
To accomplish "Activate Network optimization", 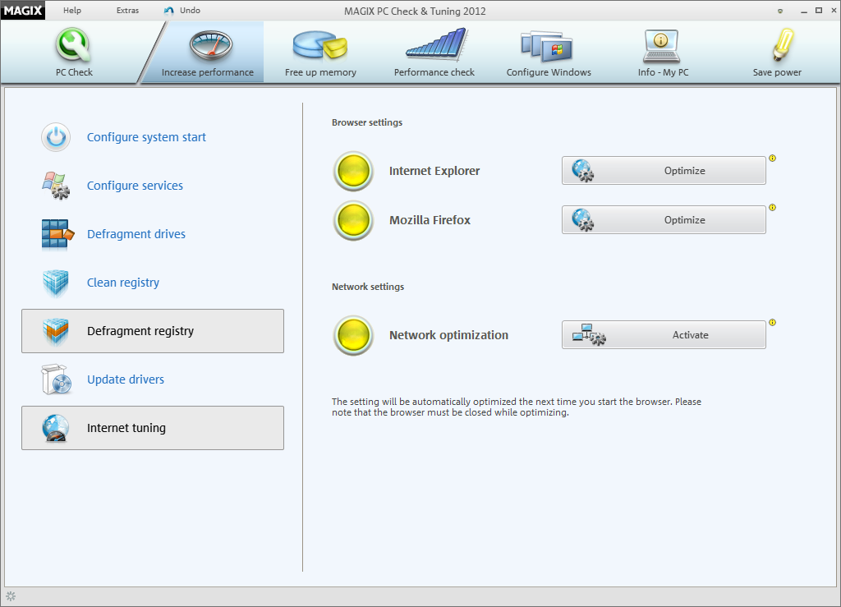I will coord(664,334).
